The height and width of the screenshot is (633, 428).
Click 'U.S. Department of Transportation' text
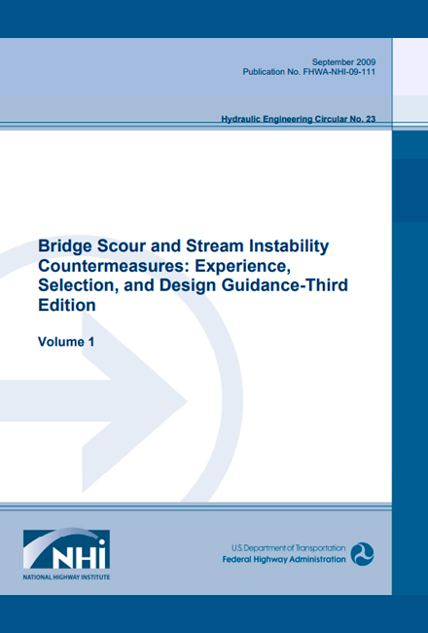point(289,548)
